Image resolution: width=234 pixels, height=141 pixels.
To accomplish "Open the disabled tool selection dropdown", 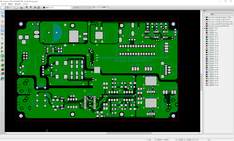I will coord(82,8).
